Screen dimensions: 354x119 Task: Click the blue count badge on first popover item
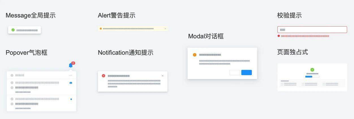pos(71,83)
